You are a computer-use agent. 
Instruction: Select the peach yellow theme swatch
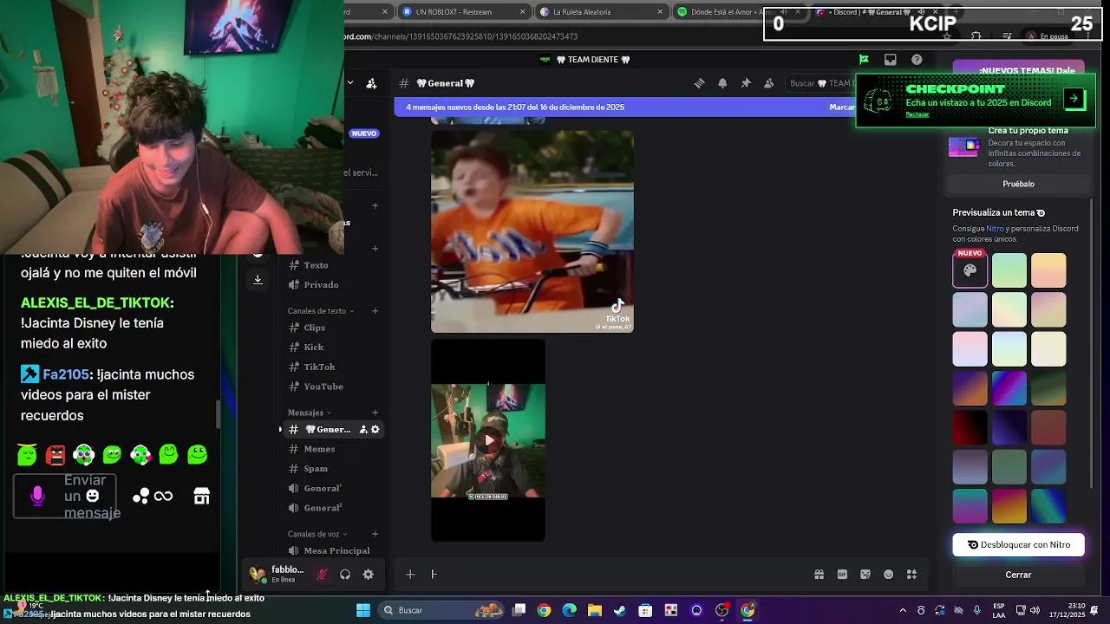1048,270
